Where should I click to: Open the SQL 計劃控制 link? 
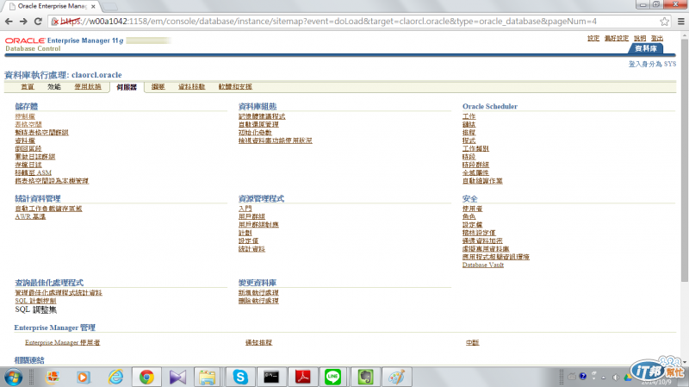point(35,301)
